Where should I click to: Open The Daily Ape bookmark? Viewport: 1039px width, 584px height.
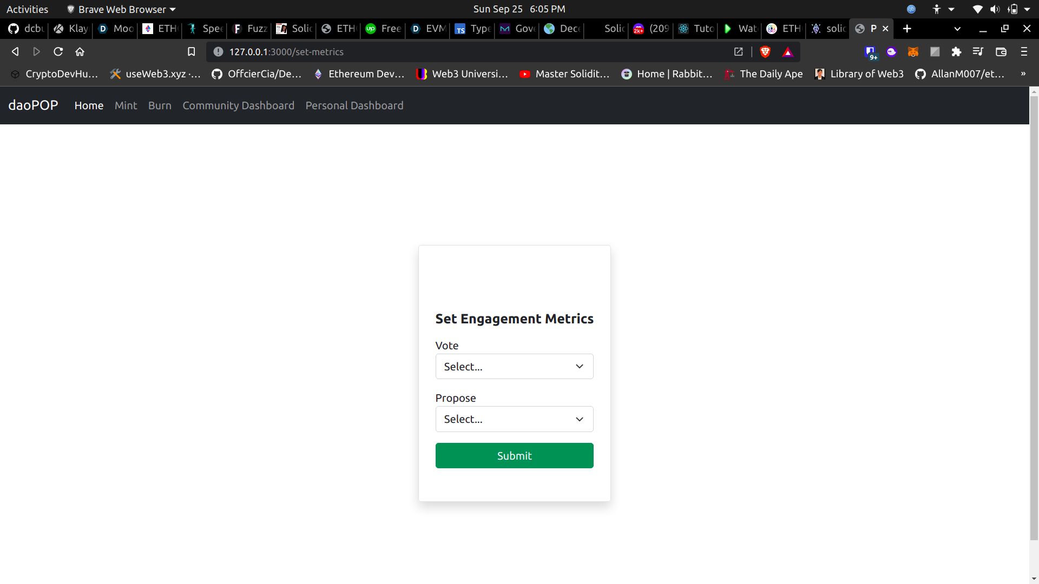coord(764,74)
